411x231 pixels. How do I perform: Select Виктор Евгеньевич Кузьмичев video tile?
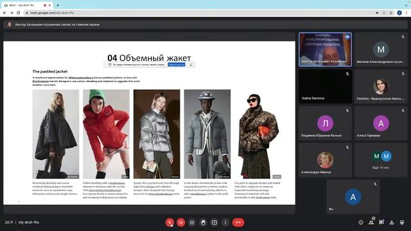tap(326, 49)
